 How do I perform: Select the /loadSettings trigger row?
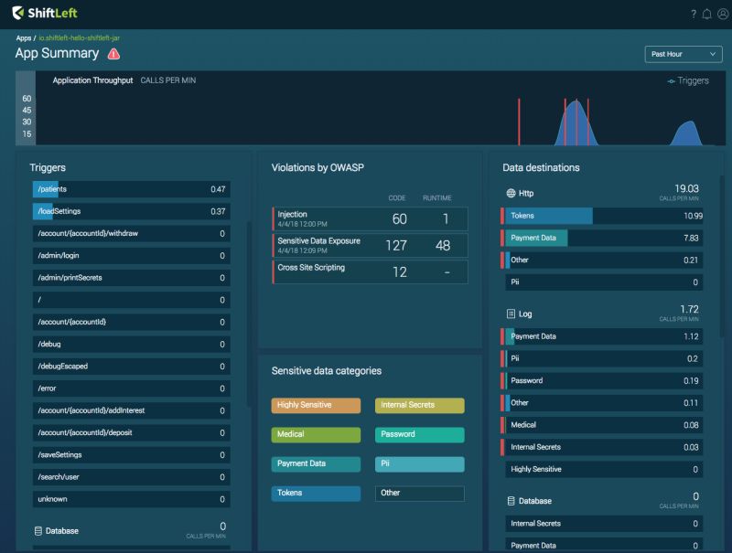[132, 211]
